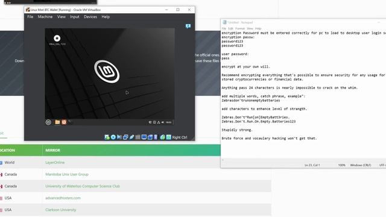Open Files folder in Mint panel
The height and width of the screenshot is (217, 386).
click(x=57, y=122)
